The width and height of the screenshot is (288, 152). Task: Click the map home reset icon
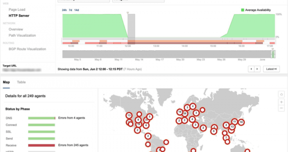coord(281,94)
